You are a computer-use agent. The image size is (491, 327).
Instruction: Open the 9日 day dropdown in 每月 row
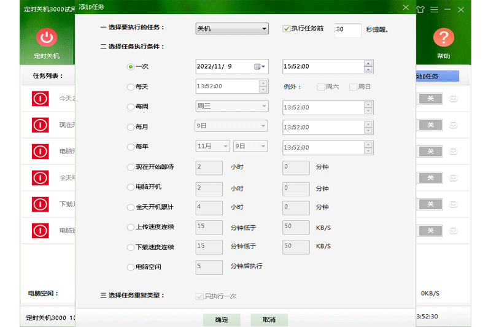coord(231,126)
